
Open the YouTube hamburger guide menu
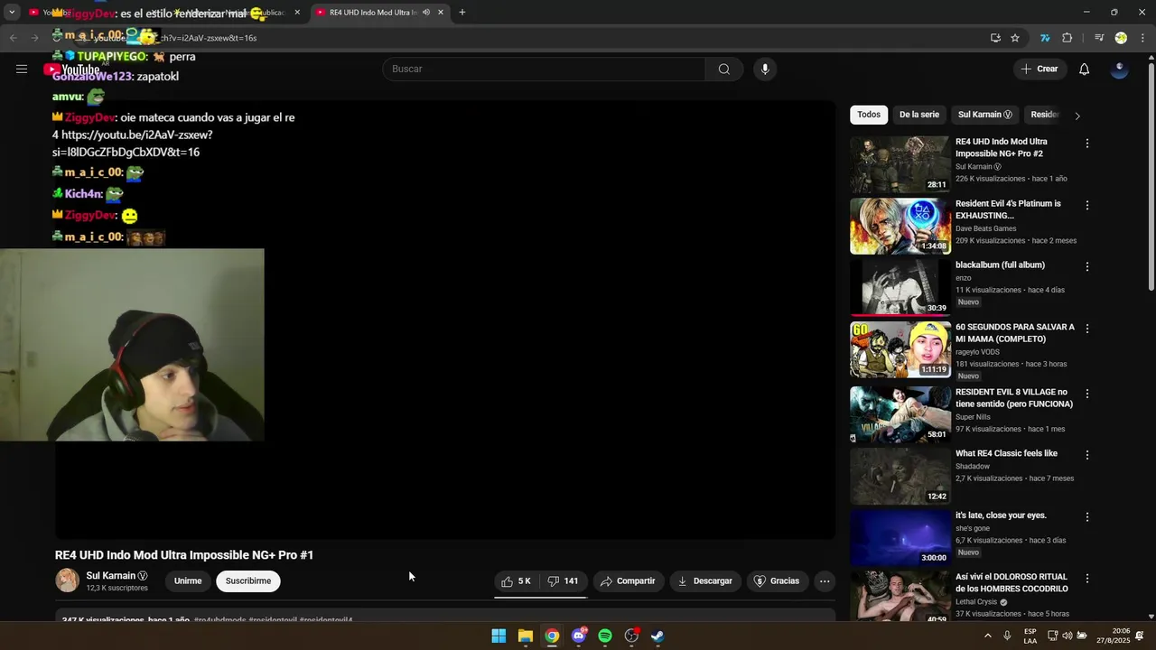[22, 69]
